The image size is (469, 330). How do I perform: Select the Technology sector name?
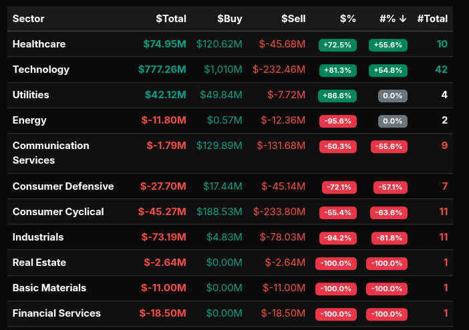click(x=41, y=69)
